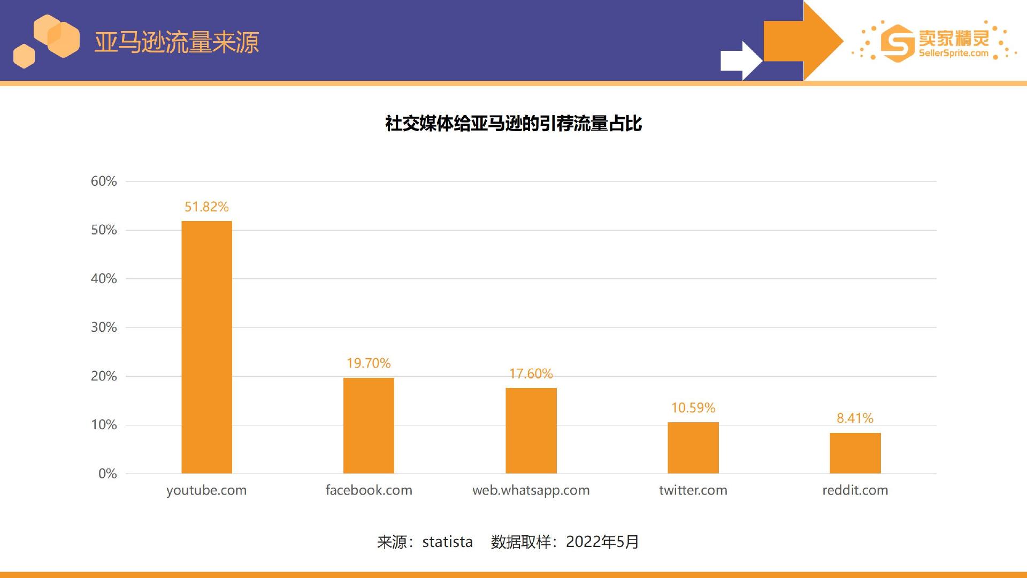Click the 51.82% value label above the tallest bar
The height and width of the screenshot is (578, 1027).
point(206,206)
